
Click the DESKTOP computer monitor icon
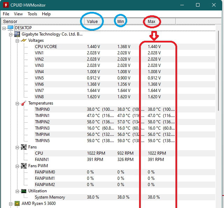point(10,28)
